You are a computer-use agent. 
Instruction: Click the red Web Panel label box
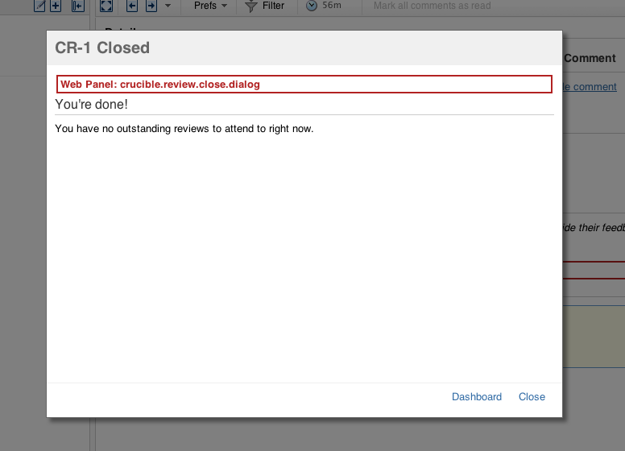coord(304,85)
